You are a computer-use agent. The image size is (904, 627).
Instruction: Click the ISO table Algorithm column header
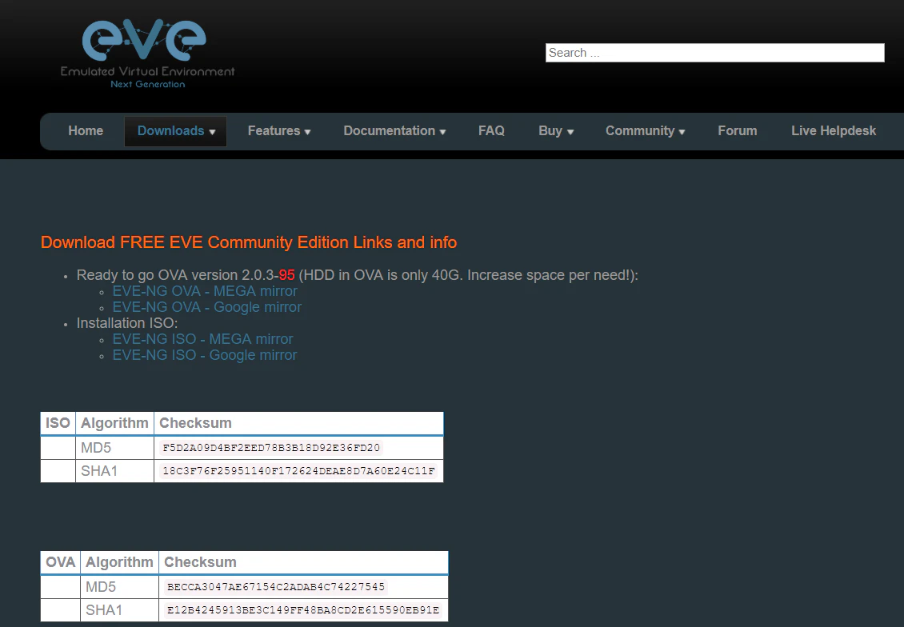pos(114,423)
